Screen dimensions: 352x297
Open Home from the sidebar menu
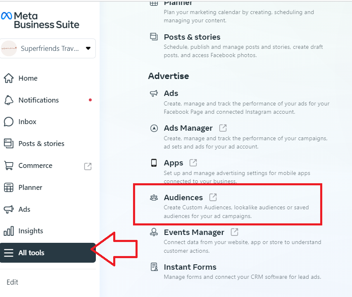(x=28, y=78)
